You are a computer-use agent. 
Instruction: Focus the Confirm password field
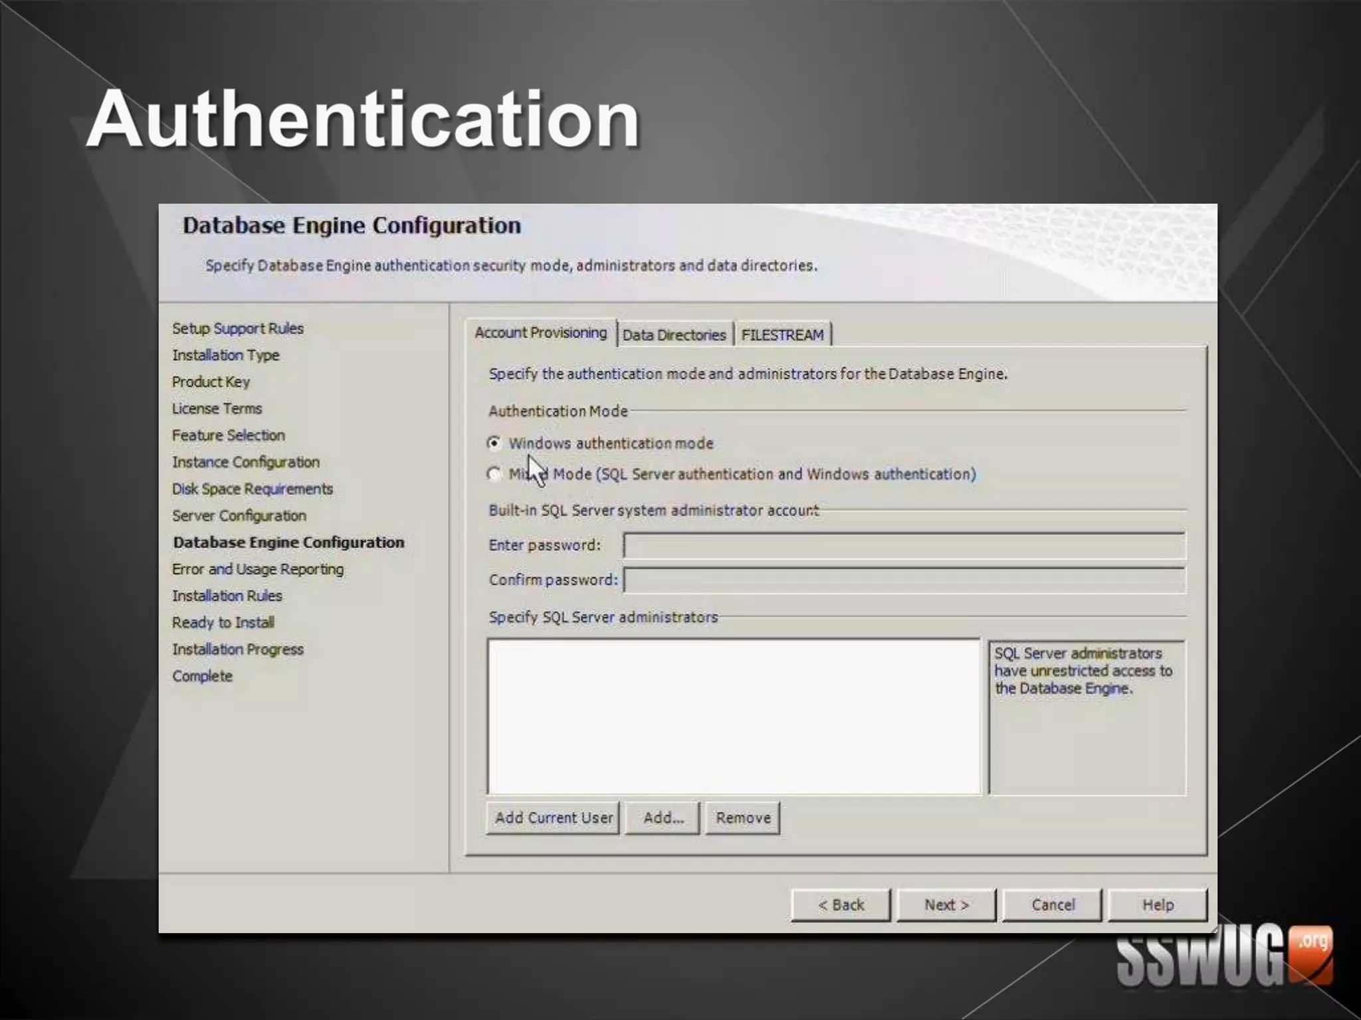coord(904,580)
